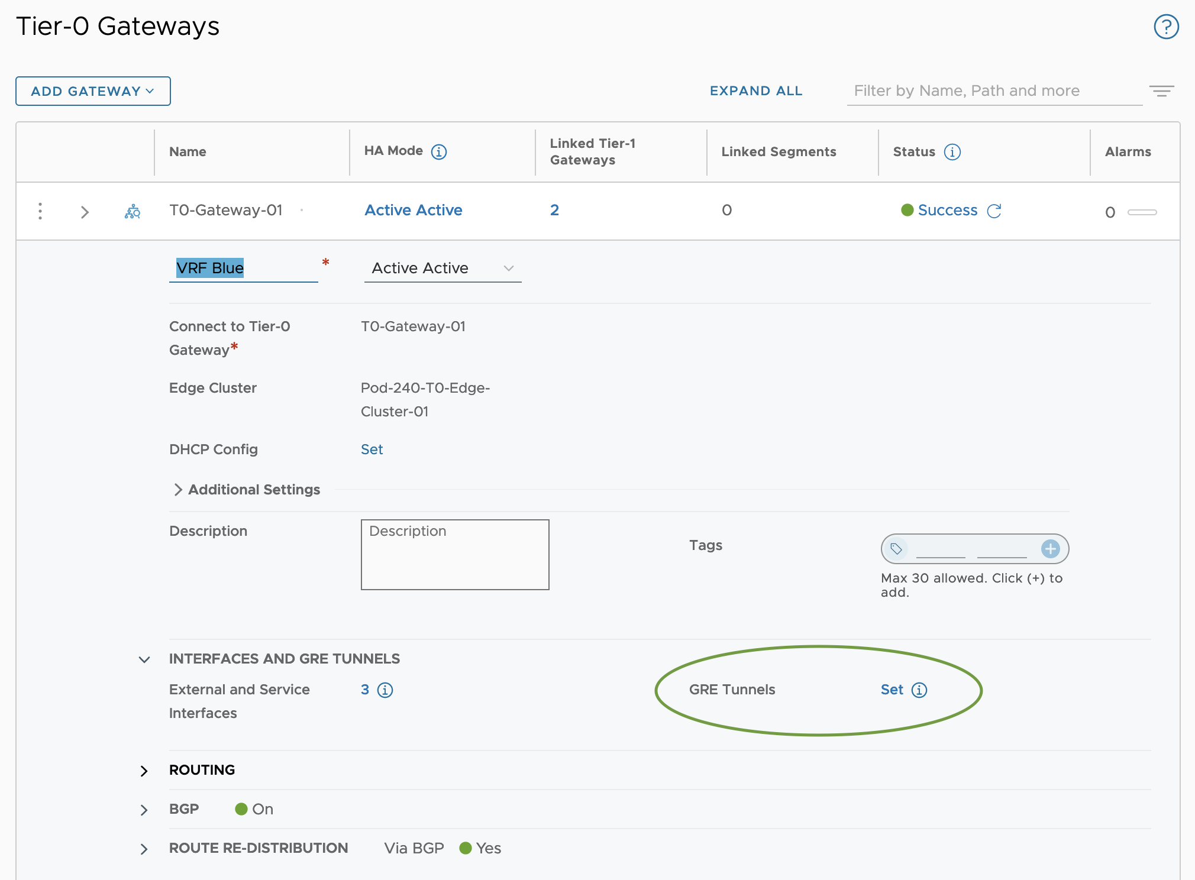The height and width of the screenshot is (880, 1195).
Task: Click the HA Mode info icon
Action: coord(438,152)
